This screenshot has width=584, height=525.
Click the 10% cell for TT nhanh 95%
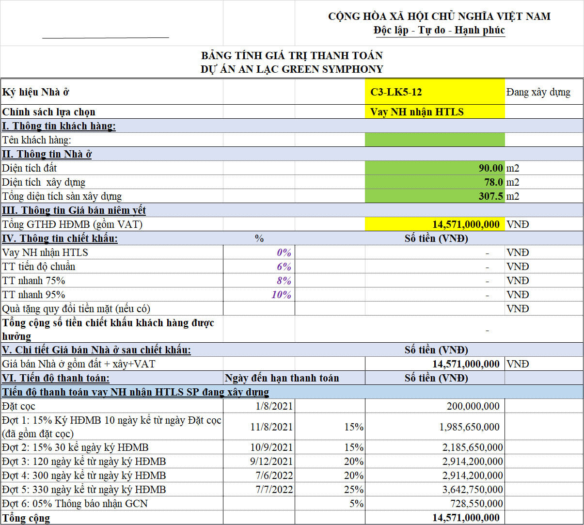coord(259,295)
